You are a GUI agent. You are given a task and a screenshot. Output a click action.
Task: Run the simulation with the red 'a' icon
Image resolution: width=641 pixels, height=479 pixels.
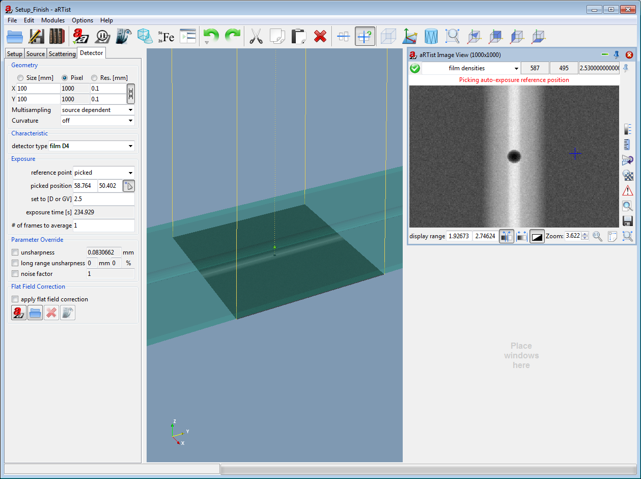81,37
